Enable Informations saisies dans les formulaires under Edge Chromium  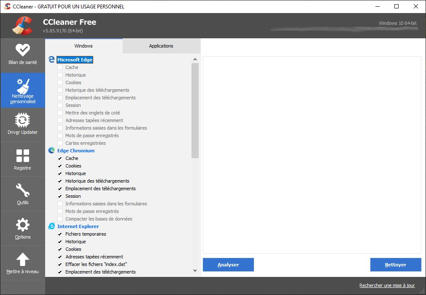click(60, 204)
